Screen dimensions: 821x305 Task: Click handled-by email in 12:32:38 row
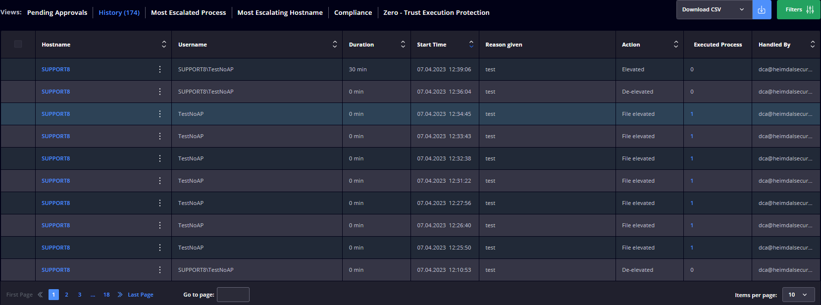[785, 158]
